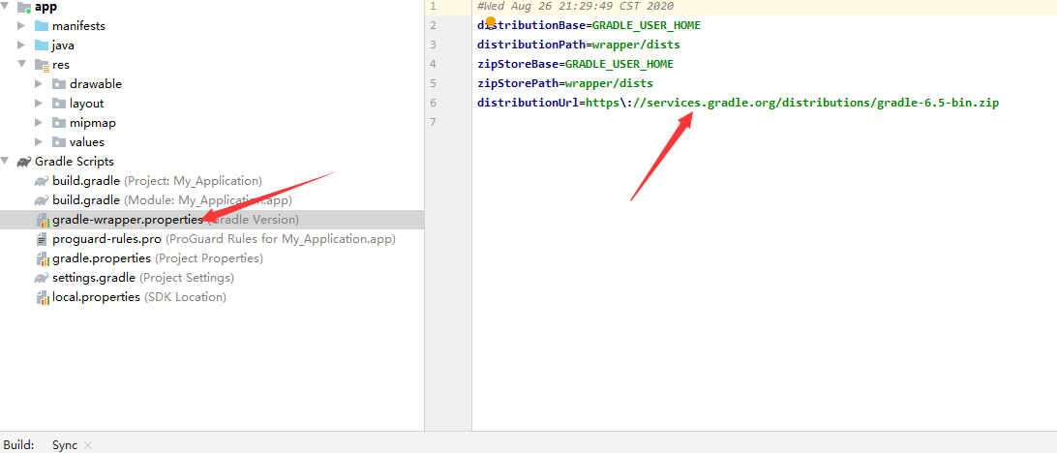Click the layout folder icon

pos(59,104)
